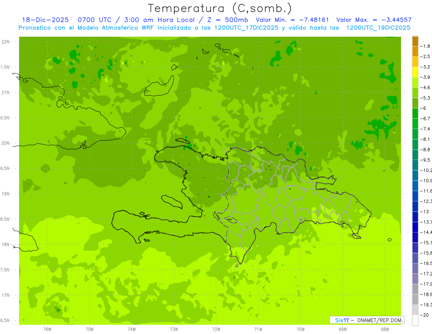Click the '75W' longitude label
Screen dimensions: 432x334
coord(90,329)
